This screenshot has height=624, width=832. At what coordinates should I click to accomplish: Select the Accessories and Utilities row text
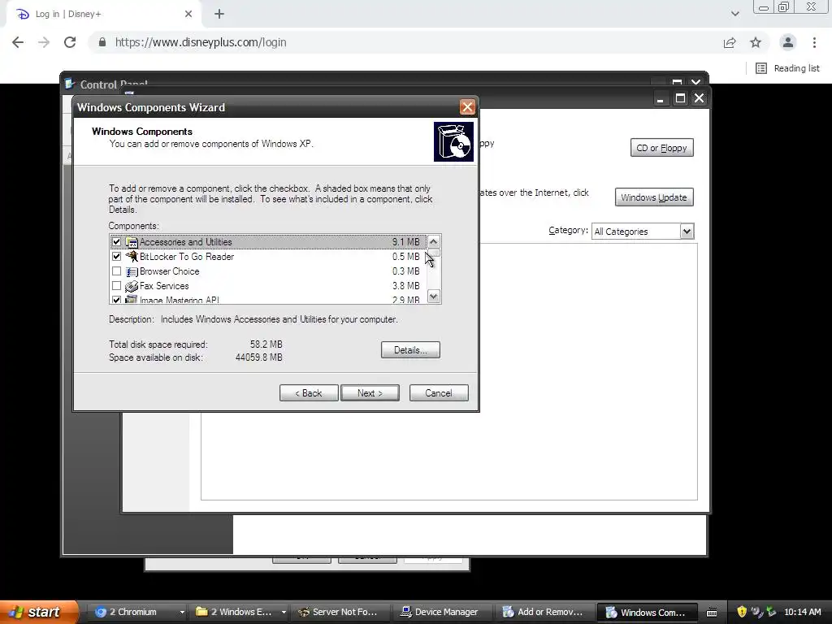pyautogui.click(x=186, y=242)
